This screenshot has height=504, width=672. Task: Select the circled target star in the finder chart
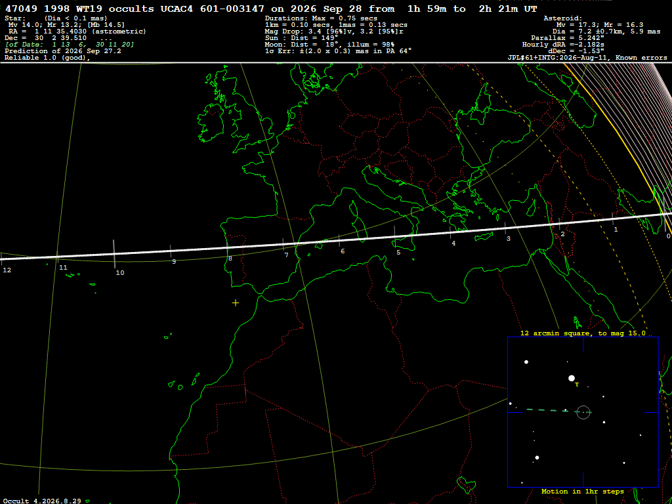(x=583, y=412)
